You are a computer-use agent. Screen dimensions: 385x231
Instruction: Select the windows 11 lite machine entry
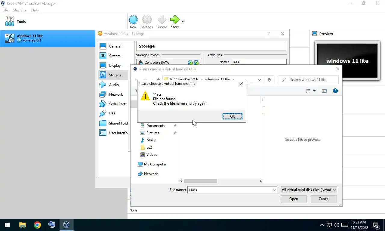[x=48, y=38]
